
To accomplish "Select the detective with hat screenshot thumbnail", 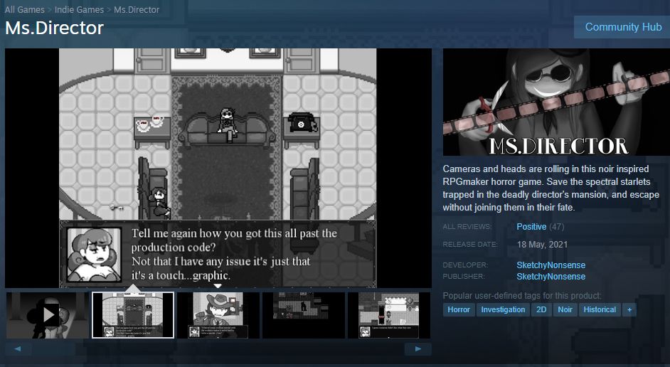I will click(x=218, y=315).
